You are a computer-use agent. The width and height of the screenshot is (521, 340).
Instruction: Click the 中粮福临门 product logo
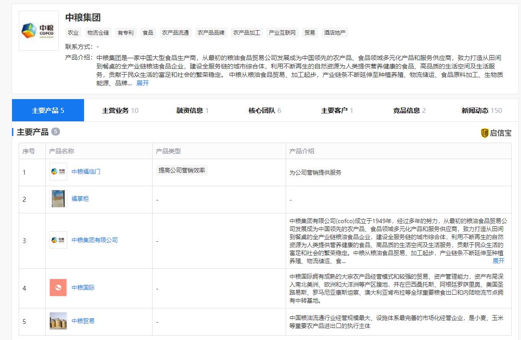58,172
